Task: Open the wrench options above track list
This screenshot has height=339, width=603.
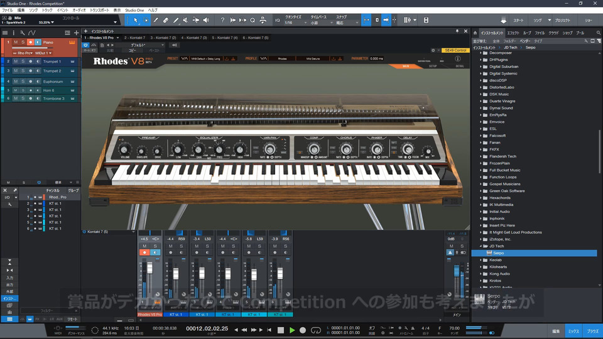Action: 23,33
